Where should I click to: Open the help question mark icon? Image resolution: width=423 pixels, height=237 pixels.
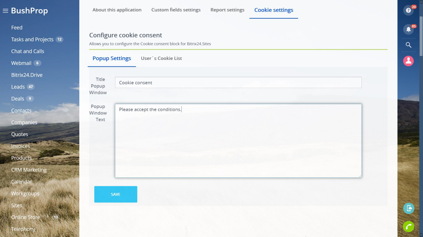pos(408,10)
